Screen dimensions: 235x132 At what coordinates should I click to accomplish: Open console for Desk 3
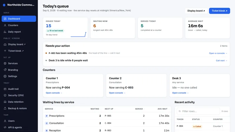[x=180, y=93]
